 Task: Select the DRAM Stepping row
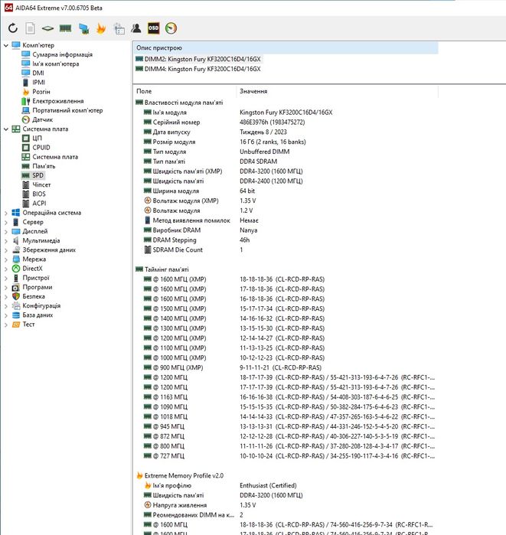(285, 240)
